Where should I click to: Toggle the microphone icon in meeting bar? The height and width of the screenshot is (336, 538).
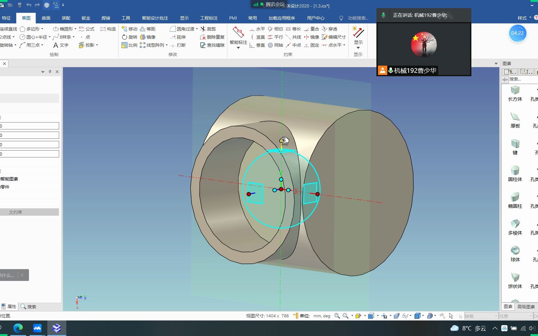click(x=383, y=15)
